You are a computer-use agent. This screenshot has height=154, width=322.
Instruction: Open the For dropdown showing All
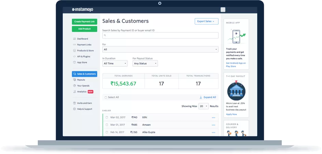[160, 49]
